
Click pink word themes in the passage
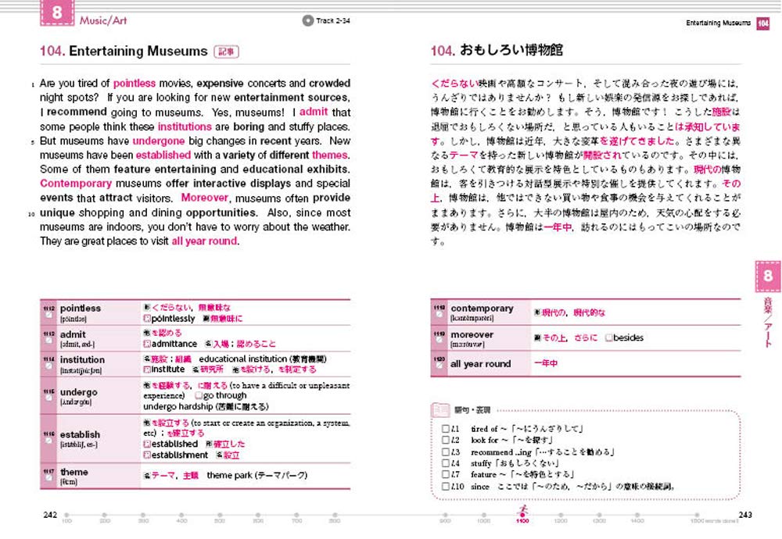click(x=330, y=155)
